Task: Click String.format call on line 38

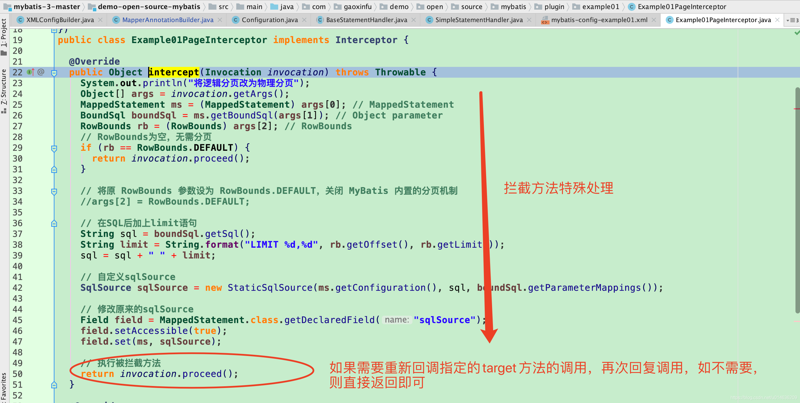Action: pyautogui.click(x=202, y=245)
